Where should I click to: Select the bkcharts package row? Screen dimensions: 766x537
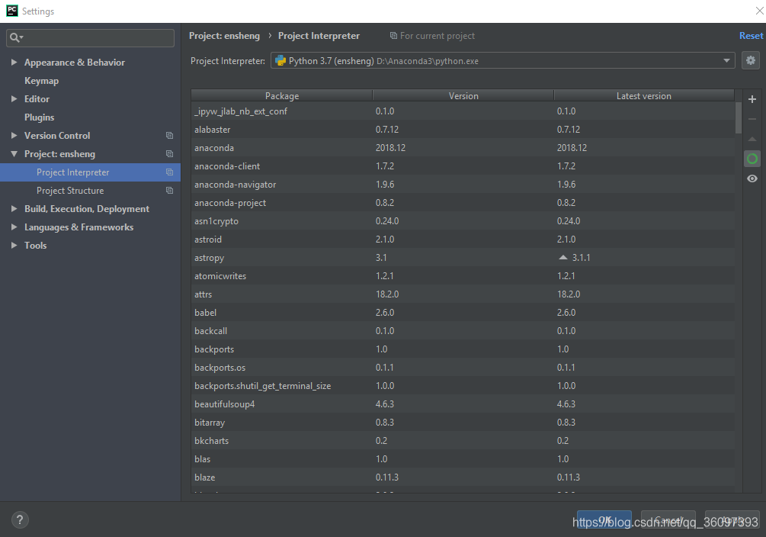point(463,441)
